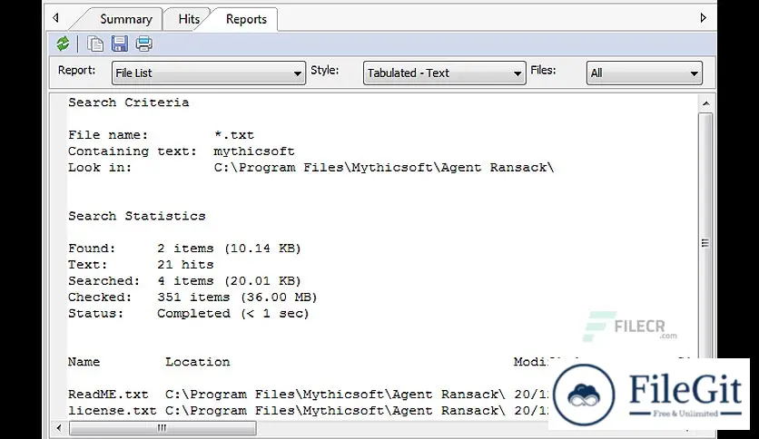The width and height of the screenshot is (759, 439).
Task: Click the vertical scrollbar thumb
Action: click(705, 243)
